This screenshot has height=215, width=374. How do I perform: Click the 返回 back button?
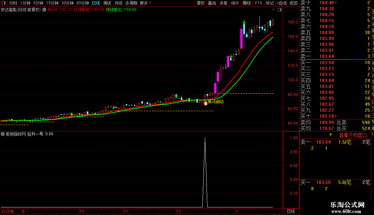click(293, 3)
